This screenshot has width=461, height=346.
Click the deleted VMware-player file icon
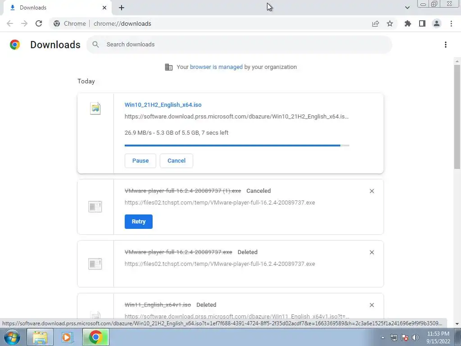tap(95, 264)
